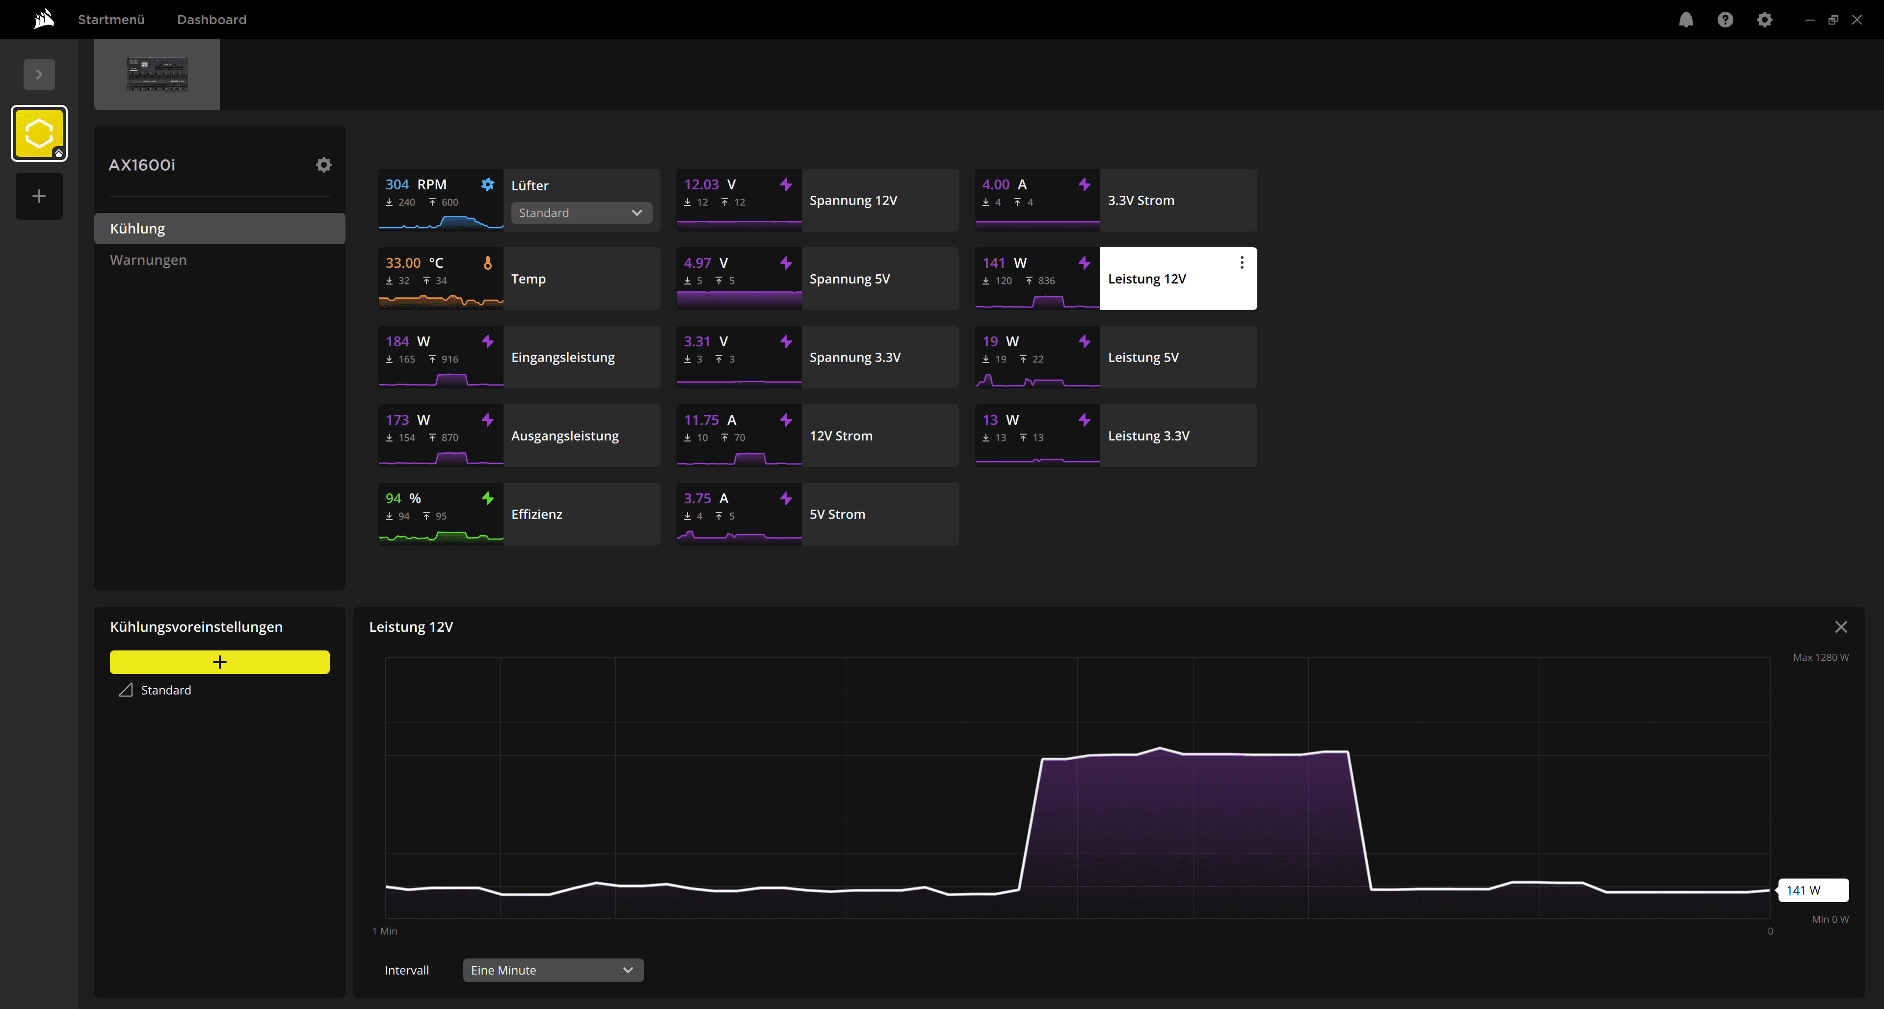This screenshot has height=1009, width=1884.
Task: Add a new cooling preset with the yellow plus button
Action: (x=219, y=662)
